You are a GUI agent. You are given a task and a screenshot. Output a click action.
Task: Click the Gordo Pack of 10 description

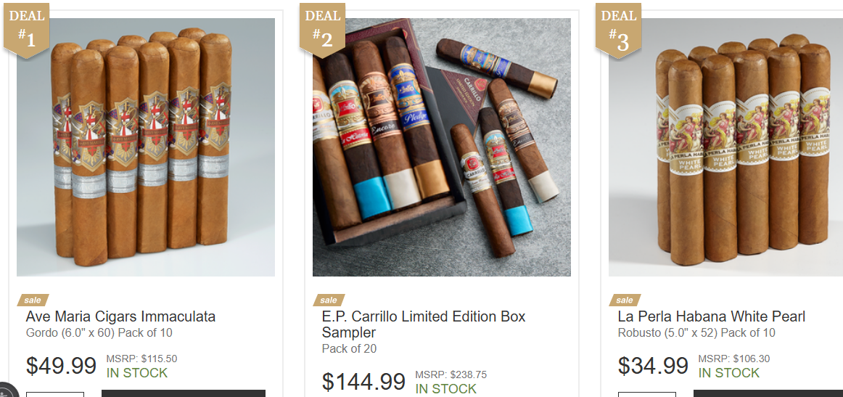[x=99, y=333]
